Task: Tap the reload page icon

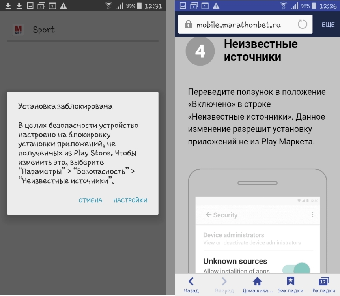Action: 303,24
